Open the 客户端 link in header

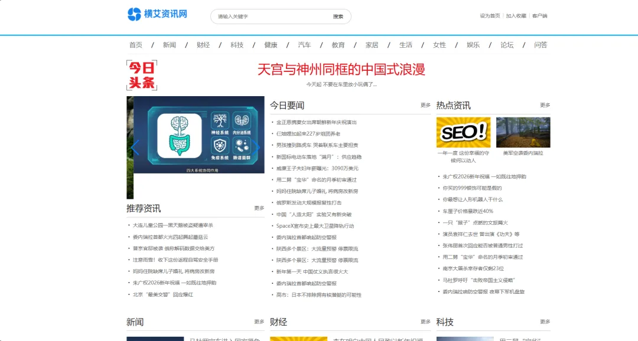tap(539, 16)
